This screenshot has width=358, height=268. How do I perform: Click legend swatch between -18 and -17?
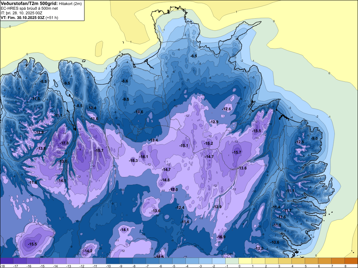tap(7, 261)
